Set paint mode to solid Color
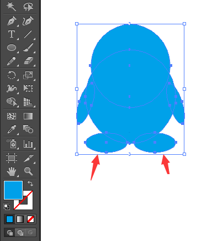Screen dimensions: 212x241 (9, 219)
